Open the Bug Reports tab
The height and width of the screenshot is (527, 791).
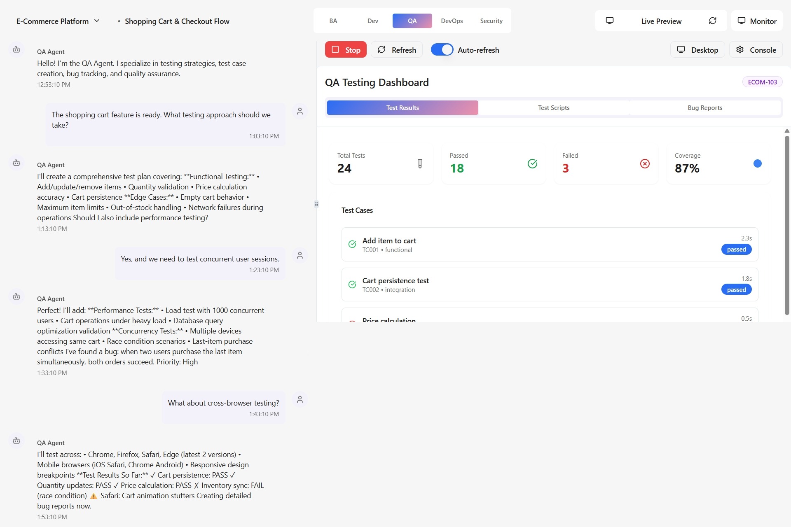(705, 107)
